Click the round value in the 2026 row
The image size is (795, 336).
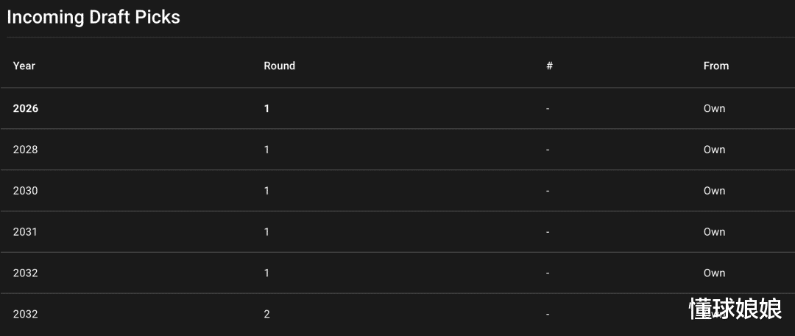coord(266,108)
